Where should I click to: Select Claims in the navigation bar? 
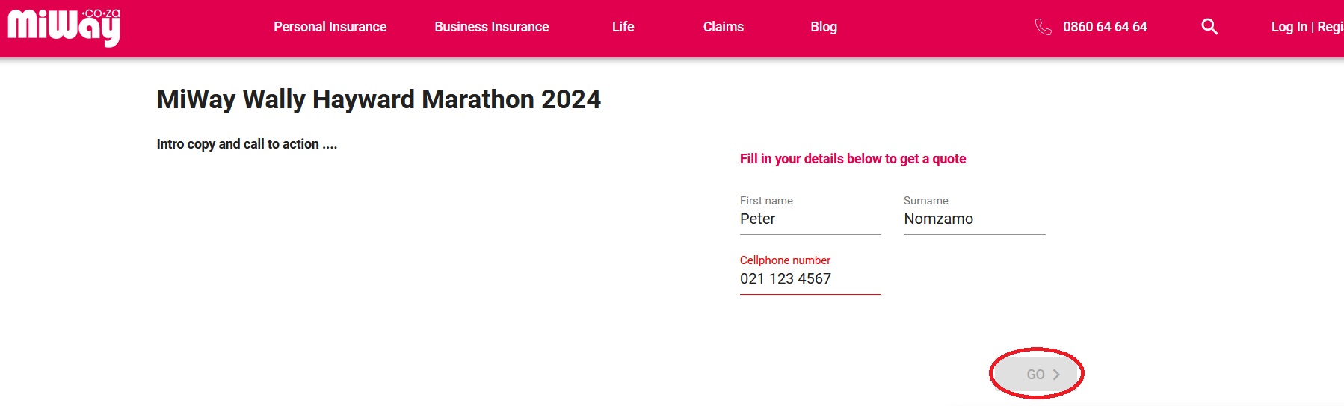coord(723,27)
